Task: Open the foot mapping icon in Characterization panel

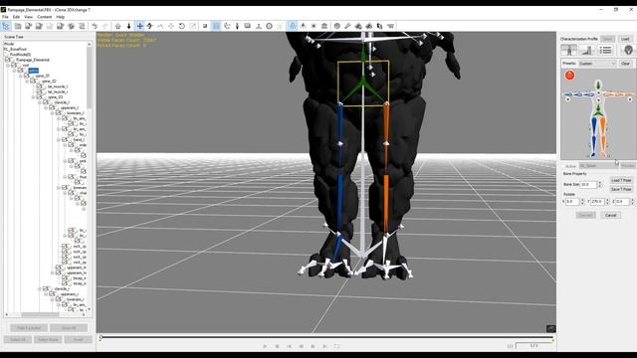Action: tap(586, 50)
